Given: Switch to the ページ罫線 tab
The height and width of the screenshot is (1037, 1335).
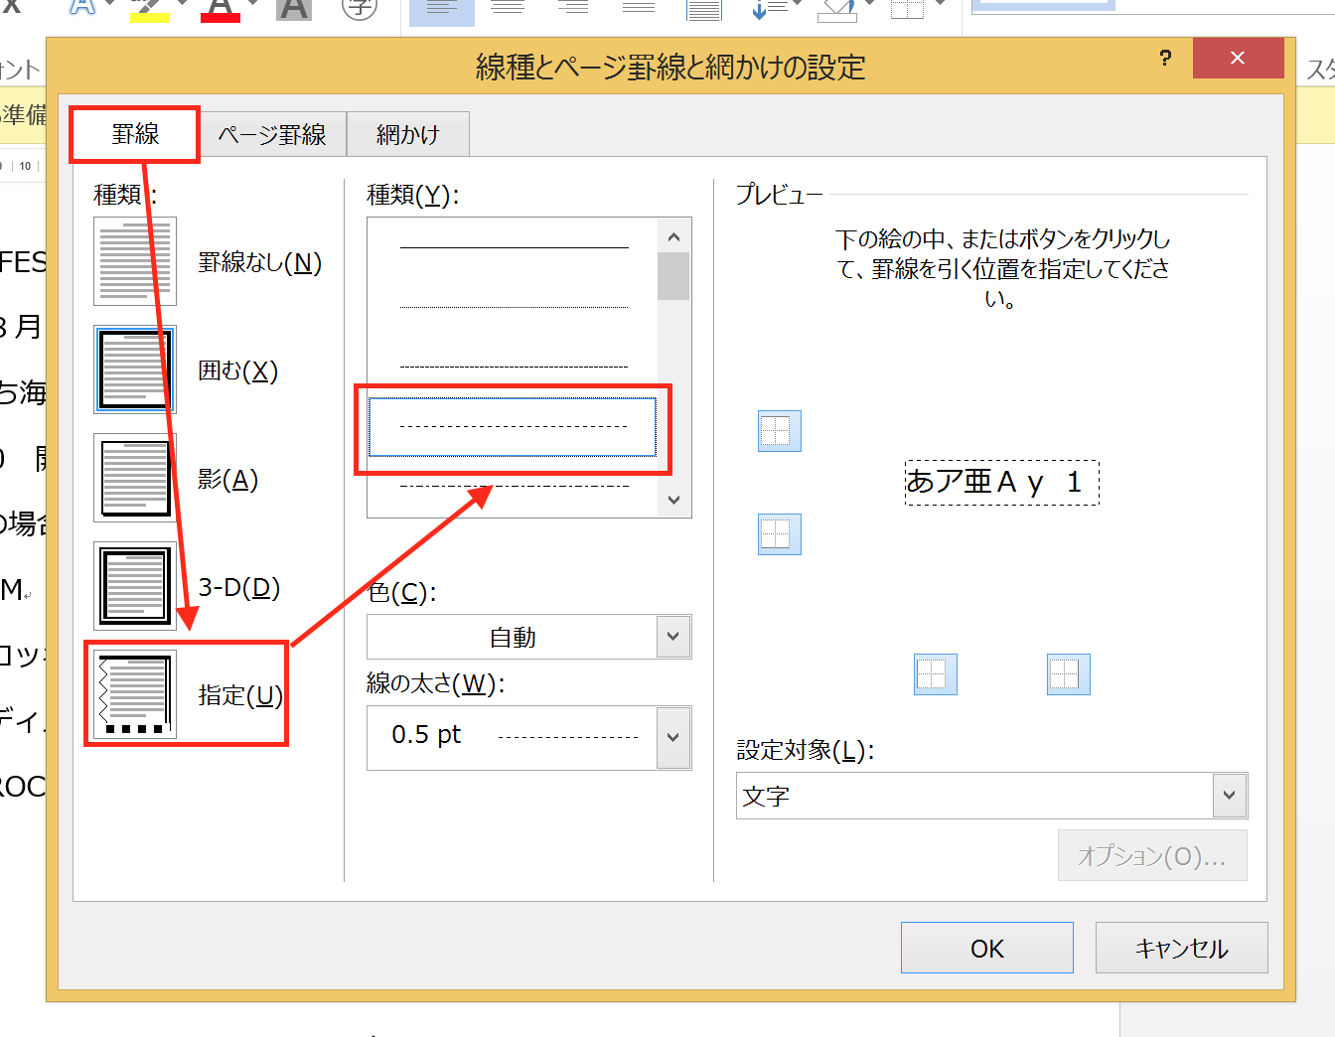Looking at the screenshot, I should pos(272,134).
